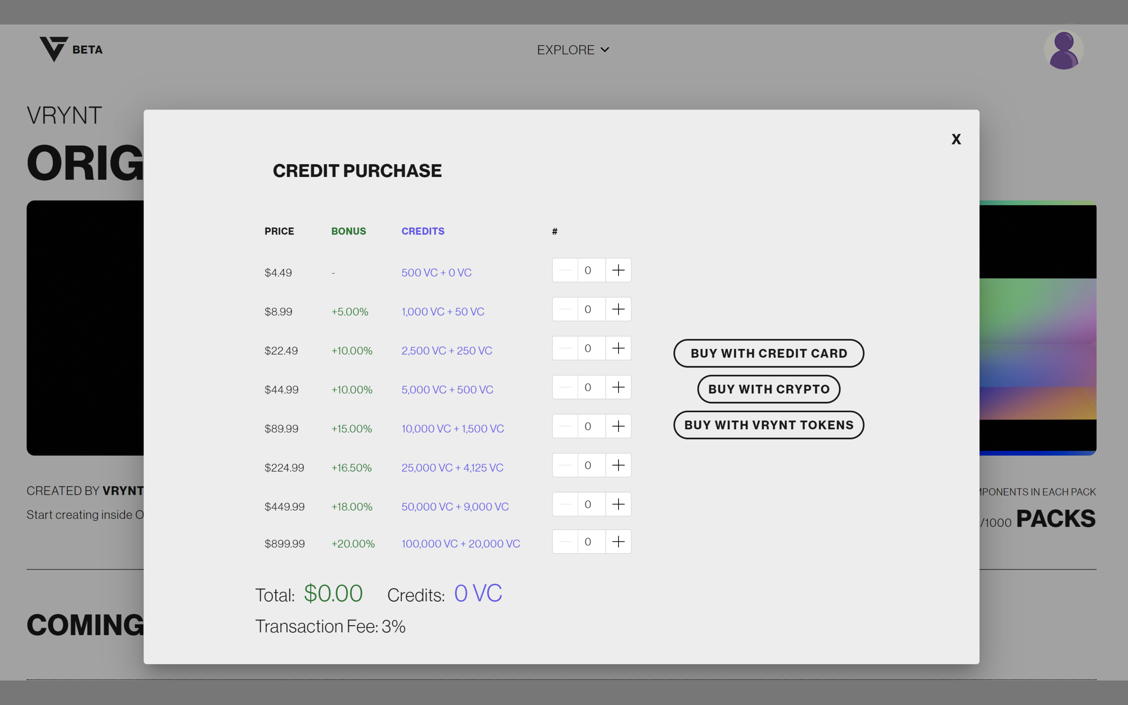The height and width of the screenshot is (705, 1128).
Task: Pay using VRYNT tokens
Action: click(768, 425)
